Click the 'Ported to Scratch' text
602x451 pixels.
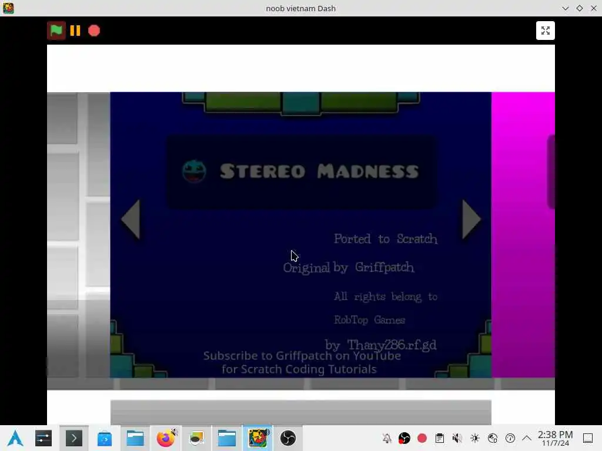point(386,239)
